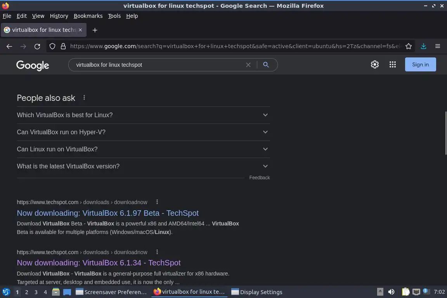Select the virtualbox for linux techspot tab
The width and height of the screenshot is (447, 298).
pos(43,30)
